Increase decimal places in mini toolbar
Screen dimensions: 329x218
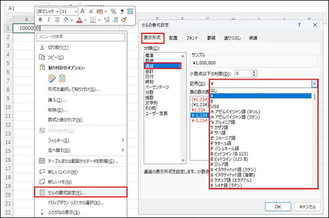pos(106,20)
